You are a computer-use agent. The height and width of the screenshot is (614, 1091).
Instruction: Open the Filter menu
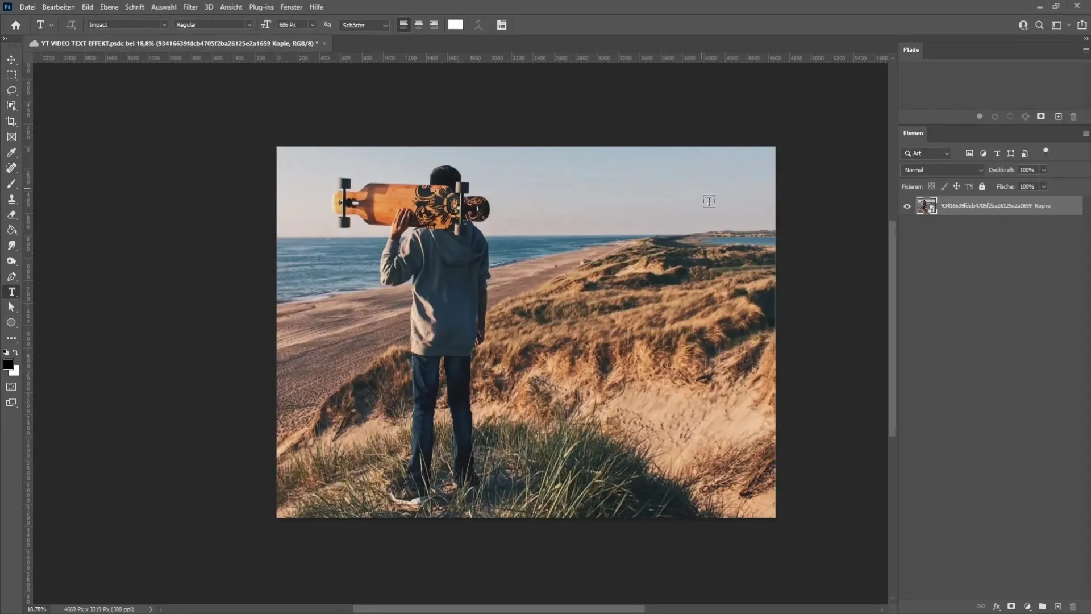190,7
